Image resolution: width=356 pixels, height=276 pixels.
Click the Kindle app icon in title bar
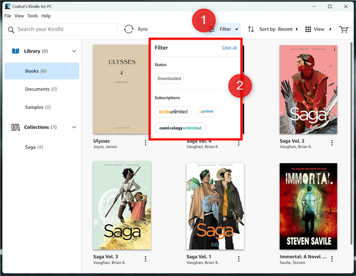8,7
